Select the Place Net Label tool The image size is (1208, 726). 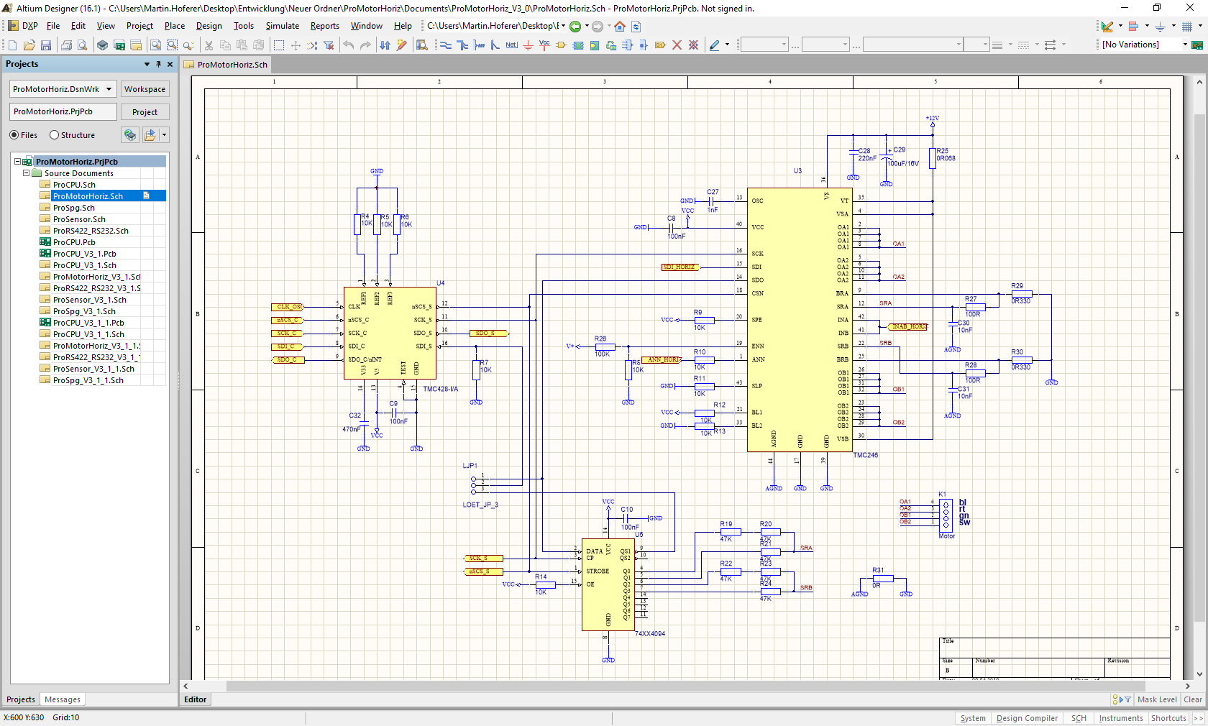pos(511,45)
